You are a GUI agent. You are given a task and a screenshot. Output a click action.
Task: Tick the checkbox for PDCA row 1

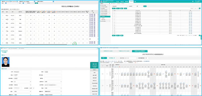click(103, 74)
